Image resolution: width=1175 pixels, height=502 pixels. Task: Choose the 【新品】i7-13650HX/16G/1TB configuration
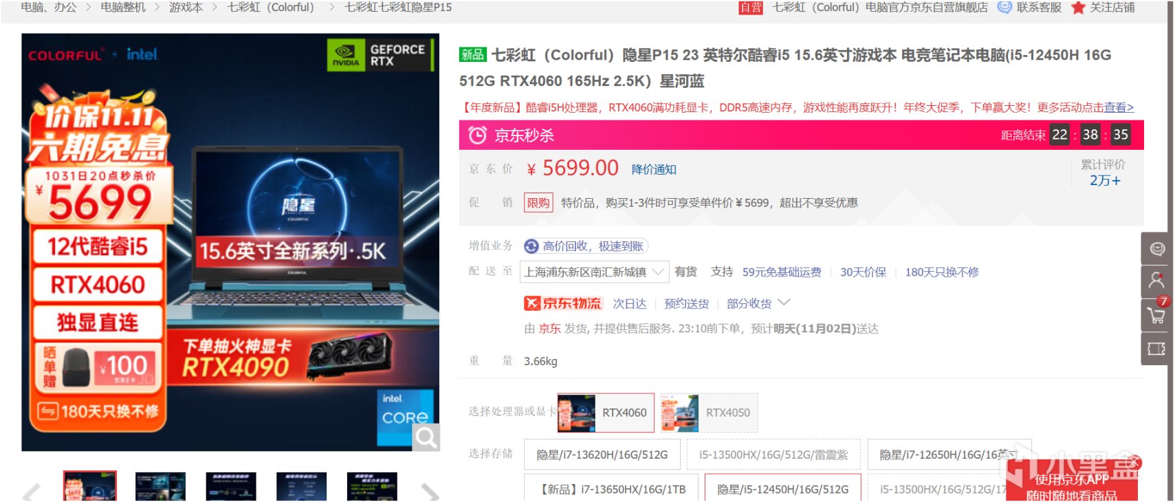pyautogui.click(x=611, y=488)
